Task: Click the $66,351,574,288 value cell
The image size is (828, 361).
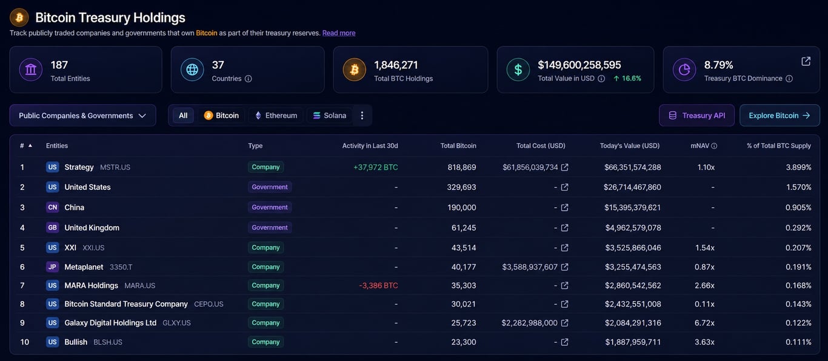Action: [x=633, y=167]
